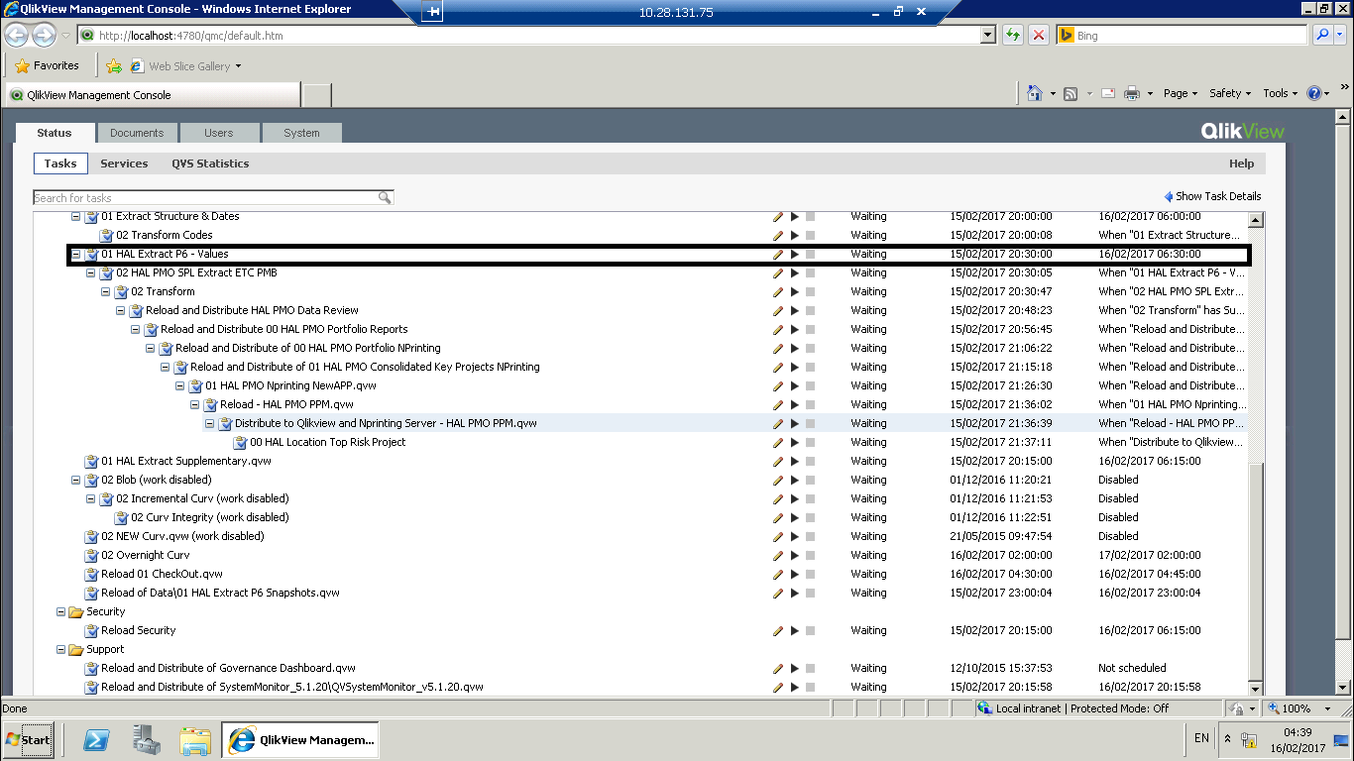
Task: Open the Home page icon in command bar
Action: [1035, 93]
